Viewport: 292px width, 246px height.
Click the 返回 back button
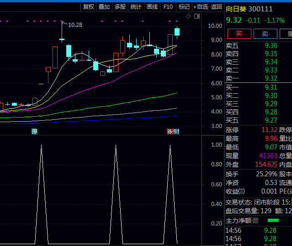(217, 7)
